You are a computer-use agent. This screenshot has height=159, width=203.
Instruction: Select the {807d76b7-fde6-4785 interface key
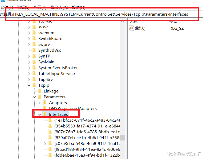point(87,132)
